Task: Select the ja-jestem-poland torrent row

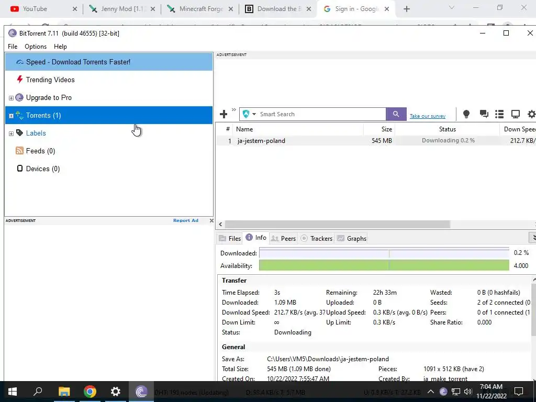Action: point(376,140)
